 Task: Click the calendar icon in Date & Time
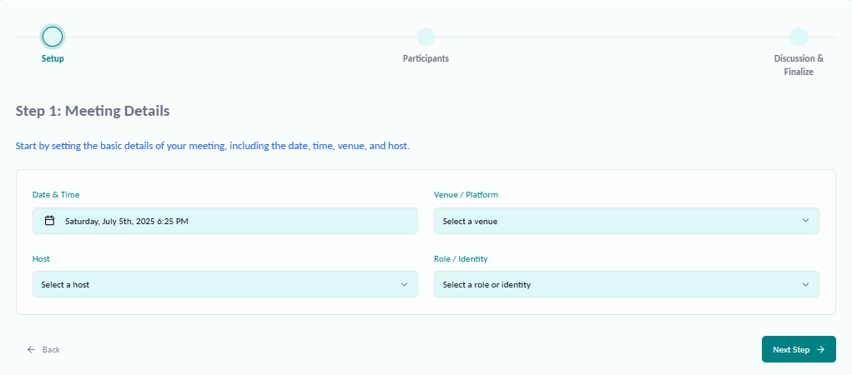pos(49,221)
